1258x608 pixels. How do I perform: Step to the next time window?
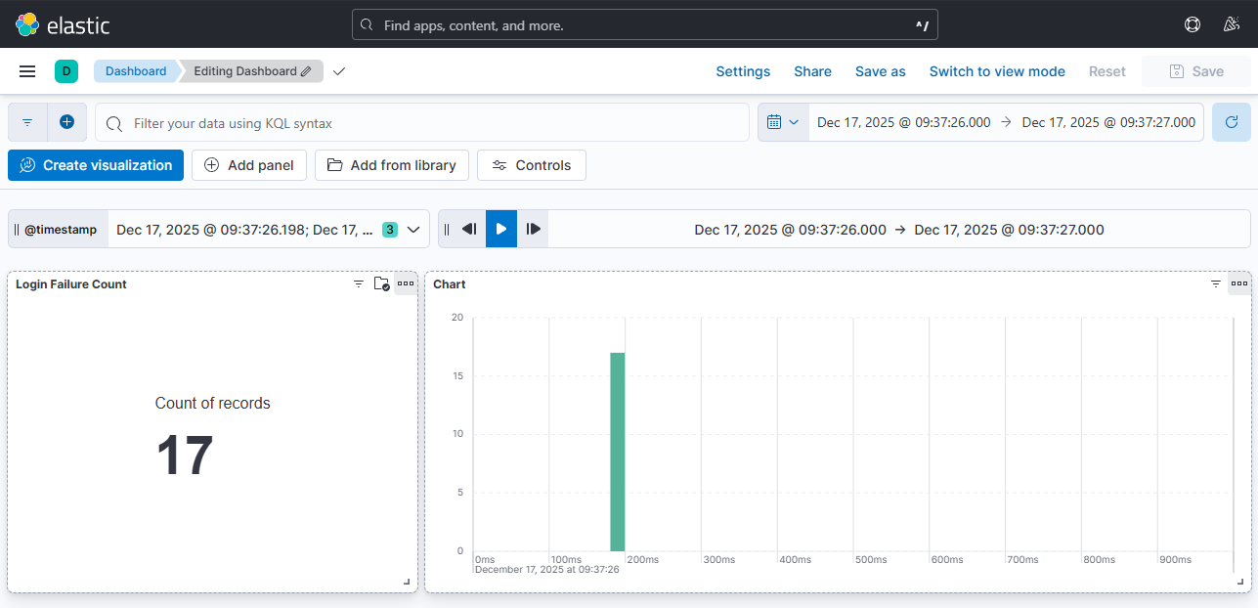[x=534, y=229]
